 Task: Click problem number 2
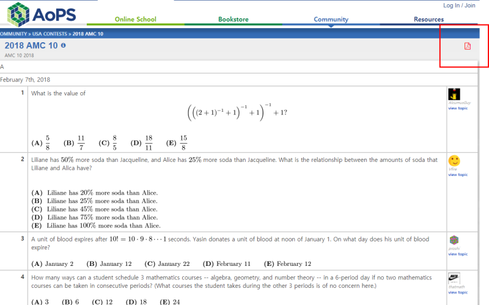pos(23,159)
